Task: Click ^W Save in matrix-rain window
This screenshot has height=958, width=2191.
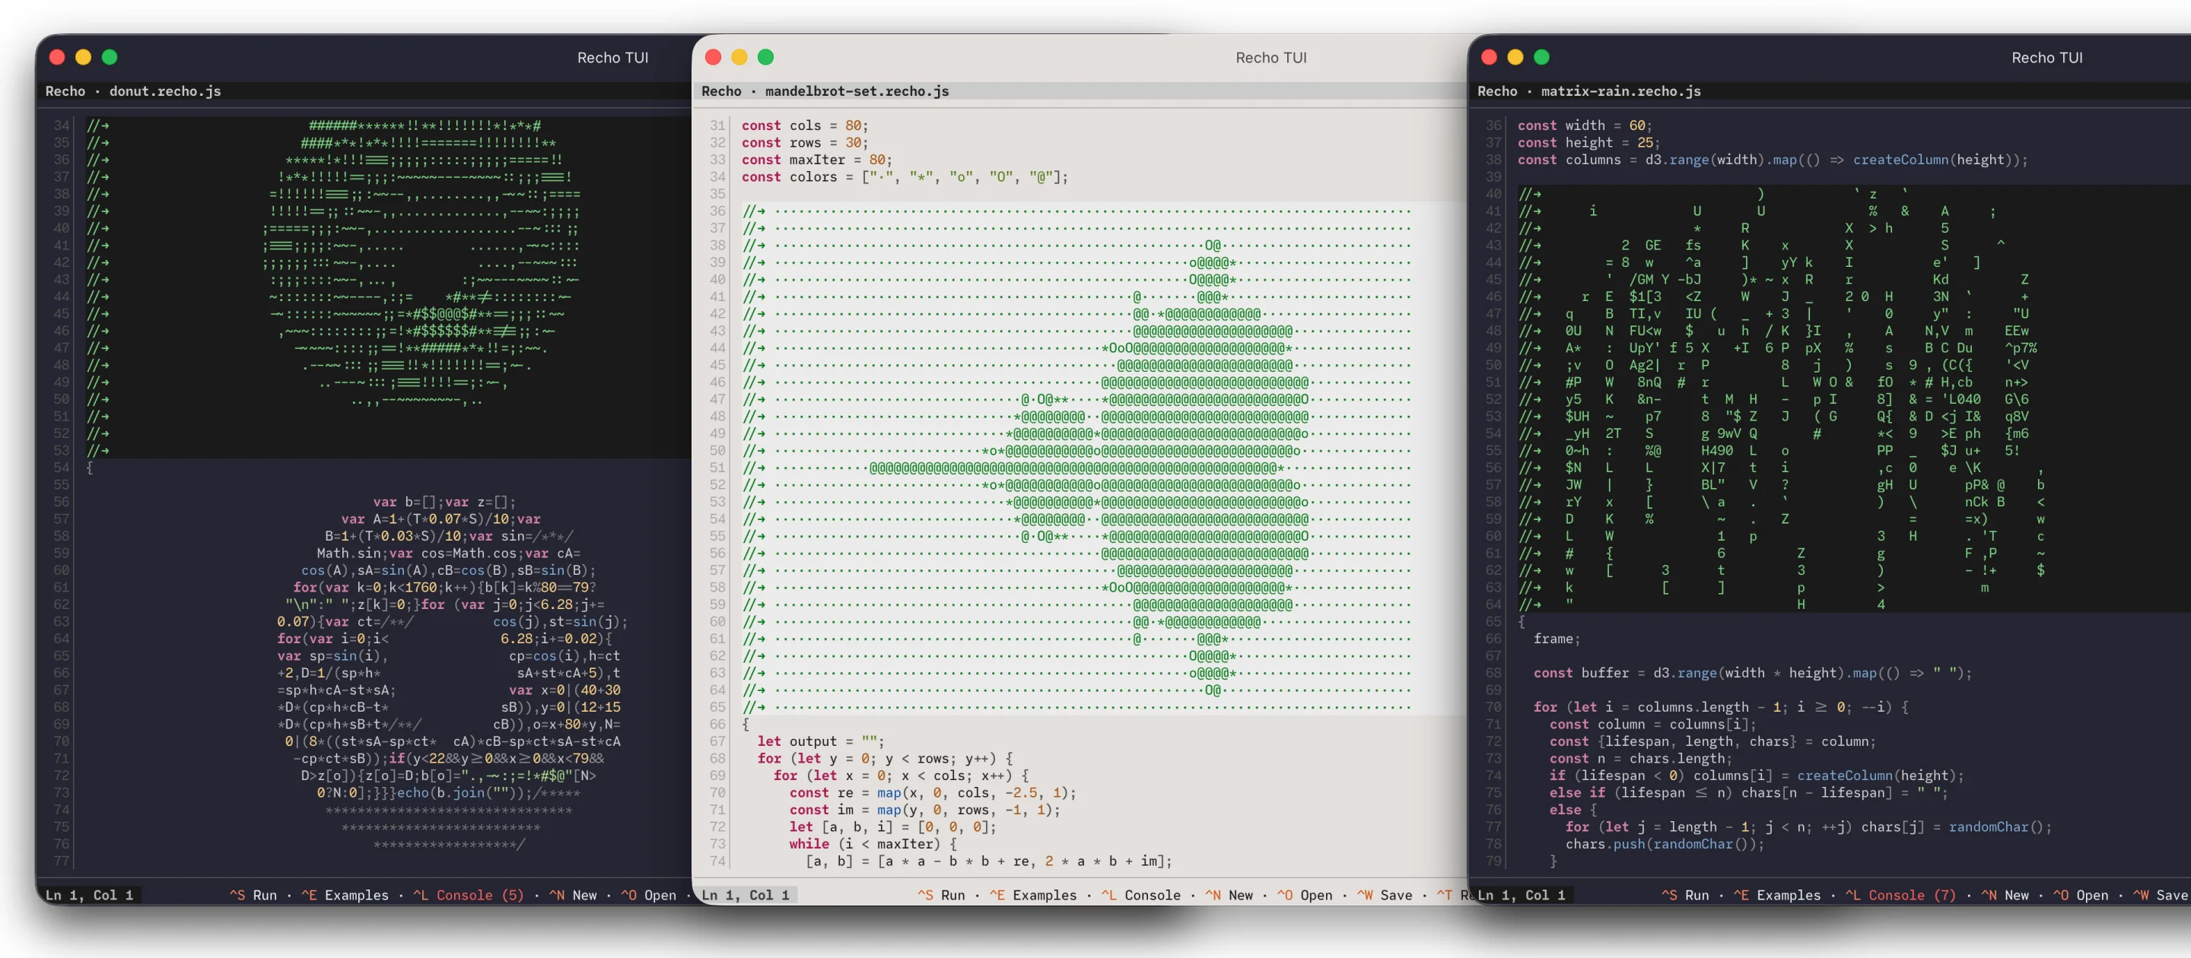Action: point(2161,895)
